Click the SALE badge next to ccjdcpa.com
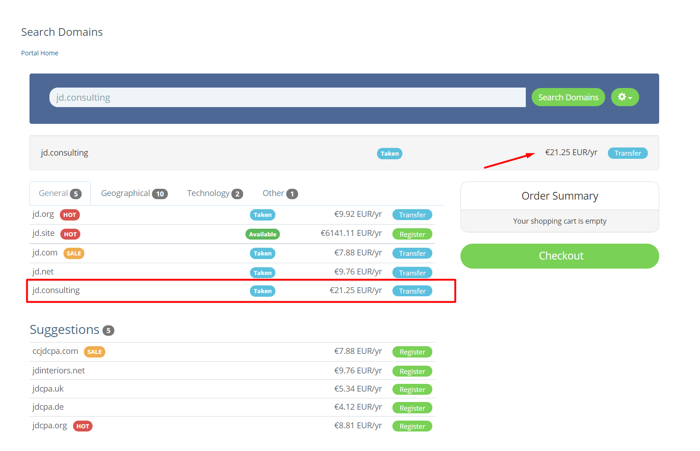 coord(94,352)
